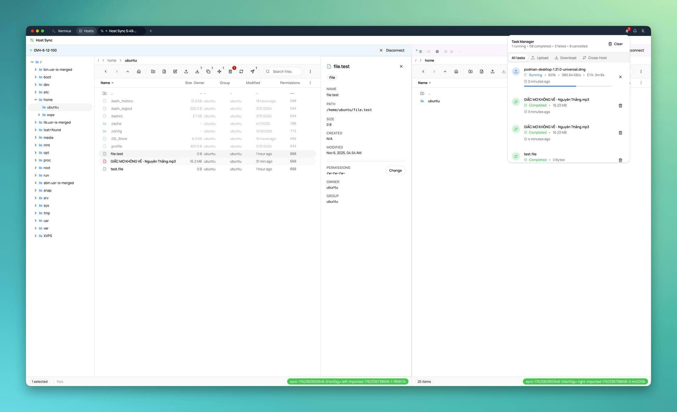Open the download tasks toolbar icon
677x412 pixels.
click(x=197, y=71)
